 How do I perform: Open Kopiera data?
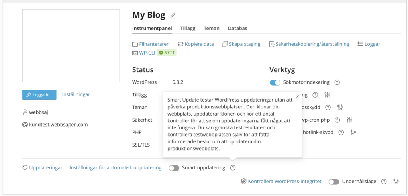[196, 44]
